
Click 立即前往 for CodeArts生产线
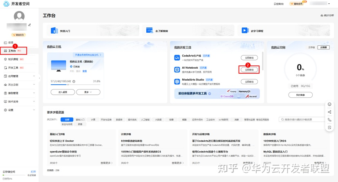[x=249, y=58]
